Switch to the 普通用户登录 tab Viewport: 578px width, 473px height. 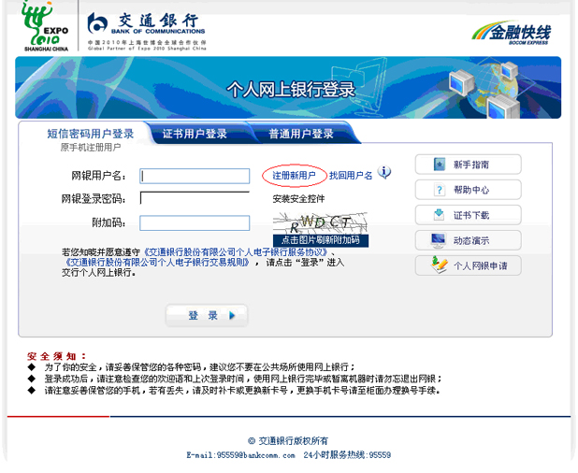(301, 134)
